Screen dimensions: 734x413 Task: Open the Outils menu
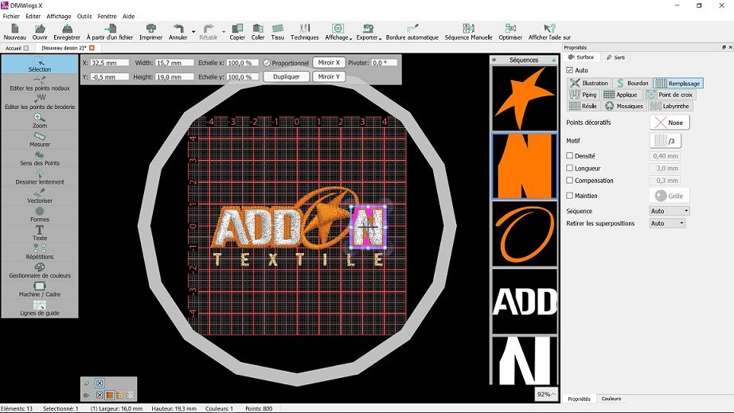click(84, 16)
